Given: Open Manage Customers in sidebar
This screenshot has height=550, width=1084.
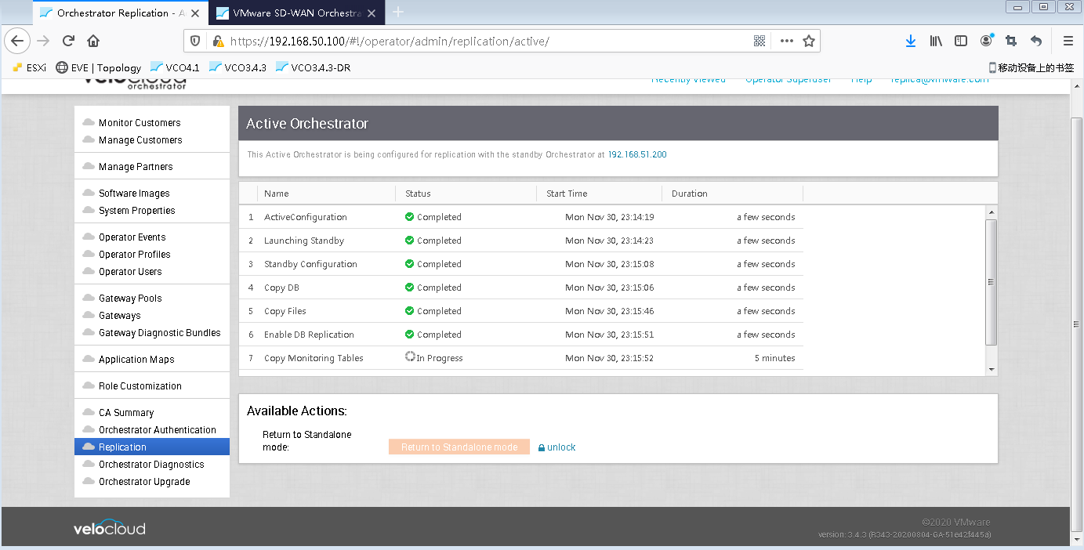Looking at the screenshot, I should [x=140, y=140].
